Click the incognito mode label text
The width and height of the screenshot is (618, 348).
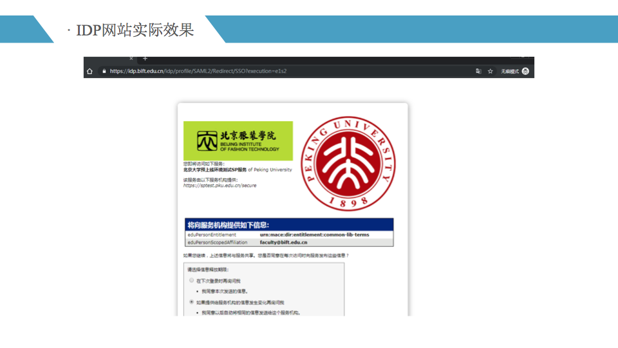click(510, 71)
